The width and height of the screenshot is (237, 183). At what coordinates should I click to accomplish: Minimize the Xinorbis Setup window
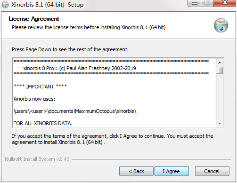pos(195,3)
